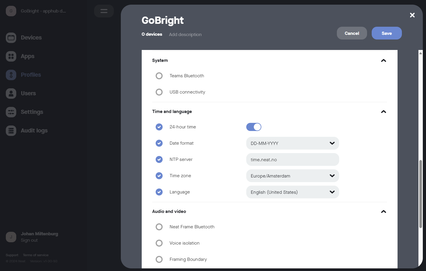The width and height of the screenshot is (426, 271).
Task: Open the Devices sidebar icon
Action: pyautogui.click(x=11, y=38)
